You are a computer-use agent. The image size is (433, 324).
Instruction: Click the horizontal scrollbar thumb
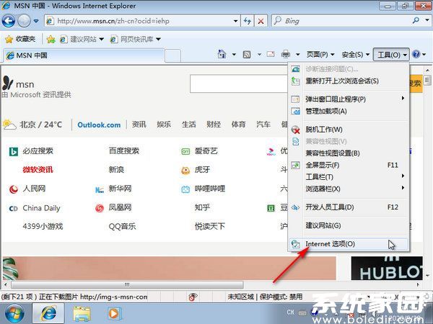(127, 284)
